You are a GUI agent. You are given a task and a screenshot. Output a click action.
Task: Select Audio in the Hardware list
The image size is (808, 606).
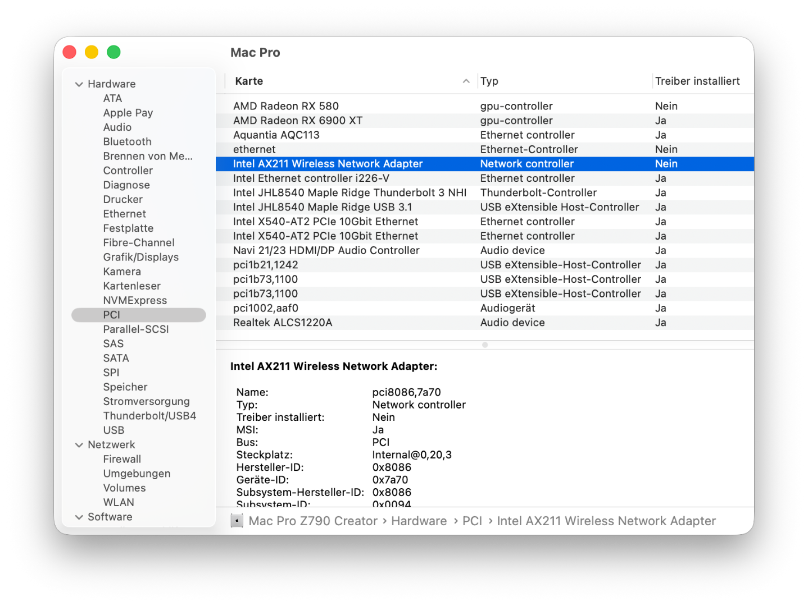point(117,127)
